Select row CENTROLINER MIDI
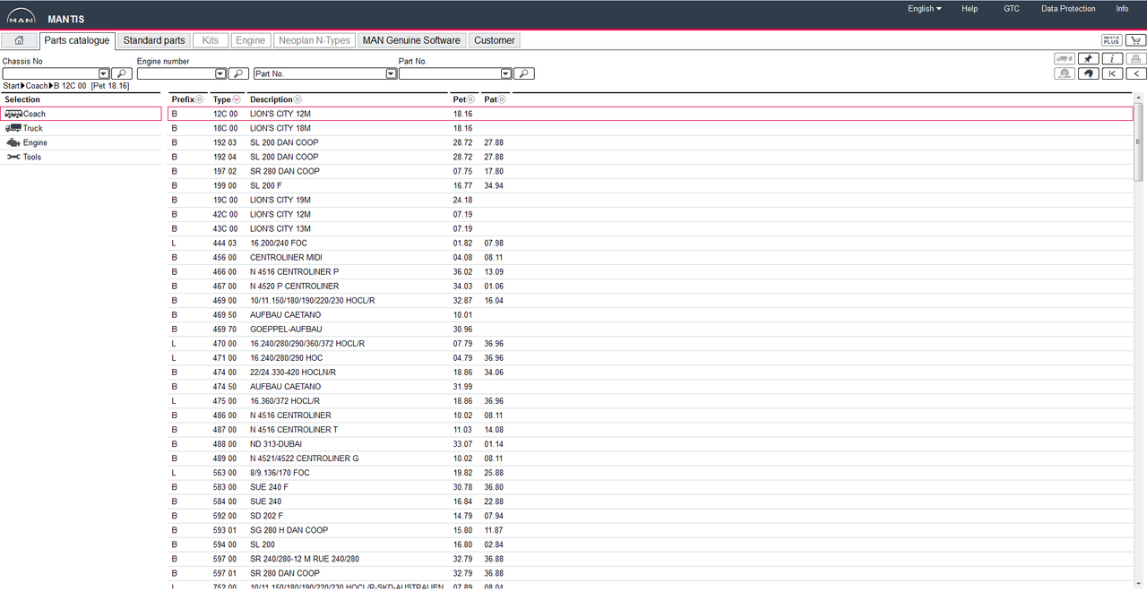Screen dimensions: 1147x591 click(651, 257)
